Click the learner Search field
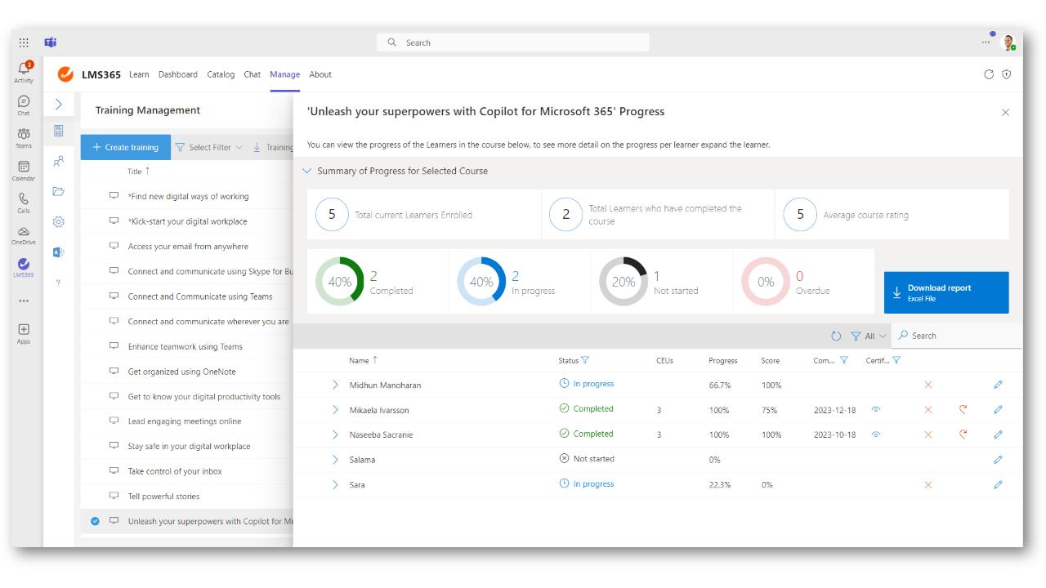Image resolution: width=1046 pixels, height=588 pixels. pos(957,336)
